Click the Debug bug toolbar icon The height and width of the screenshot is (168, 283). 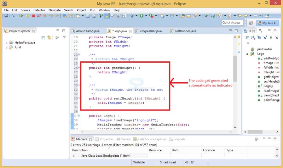tap(132, 16)
